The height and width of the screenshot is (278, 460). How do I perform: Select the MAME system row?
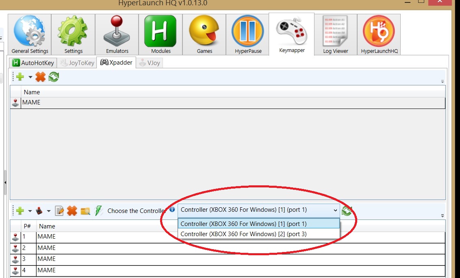point(228,103)
